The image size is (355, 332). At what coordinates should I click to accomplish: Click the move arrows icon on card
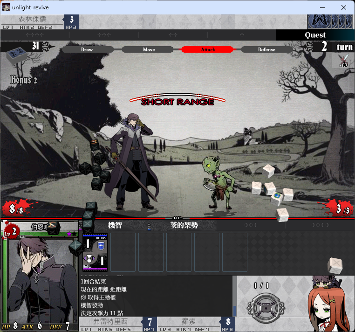tap(89, 258)
